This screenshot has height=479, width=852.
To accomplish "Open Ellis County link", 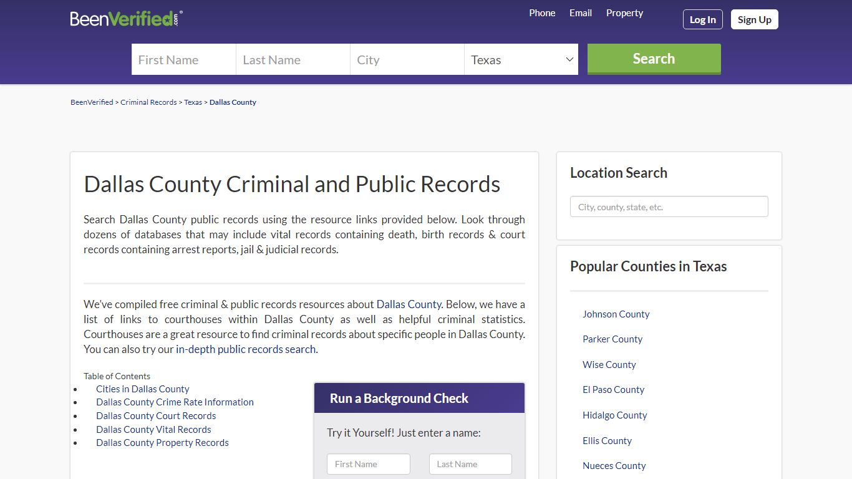I will (608, 441).
